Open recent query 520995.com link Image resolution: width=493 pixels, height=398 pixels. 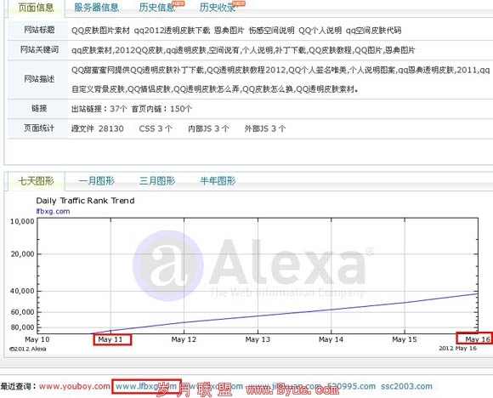pos(351,386)
